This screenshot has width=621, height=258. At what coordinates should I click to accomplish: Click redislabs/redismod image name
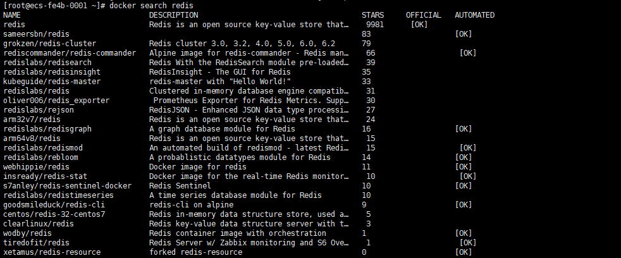coord(43,148)
